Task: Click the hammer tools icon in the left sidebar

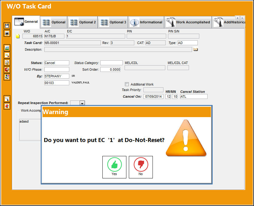Action: click(x=7, y=99)
